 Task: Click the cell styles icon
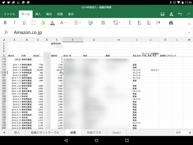tap(90, 23)
